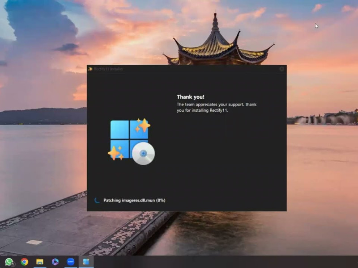This screenshot has width=358, height=268.
Task: Click the "The team appreciates your support" message
Action: 217,107
